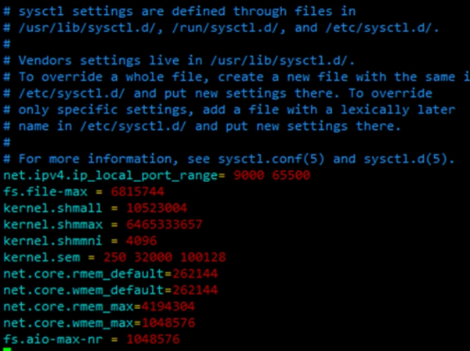Click the green cursor block at the bottom
Viewport: 470px width, 351px height.
[7, 349]
